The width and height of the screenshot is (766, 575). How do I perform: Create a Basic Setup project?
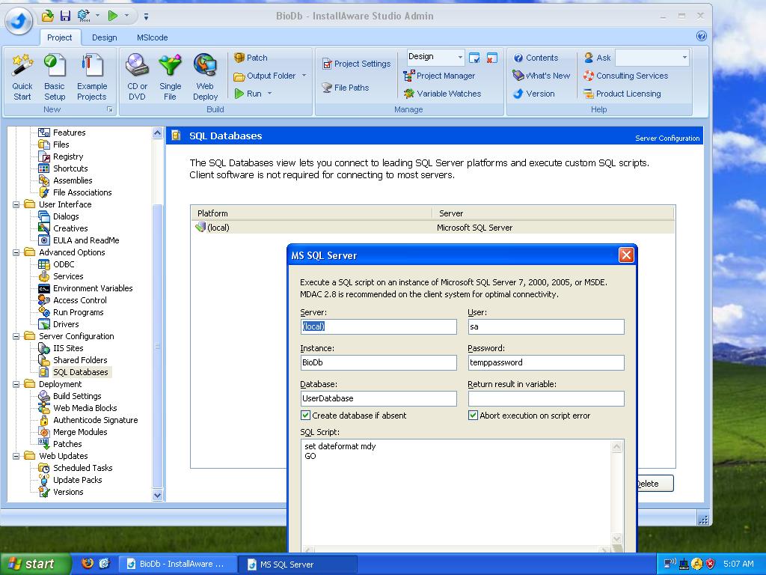(x=55, y=77)
